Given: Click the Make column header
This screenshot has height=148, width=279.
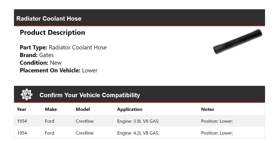Looking at the screenshot, I should pos(51,109).
